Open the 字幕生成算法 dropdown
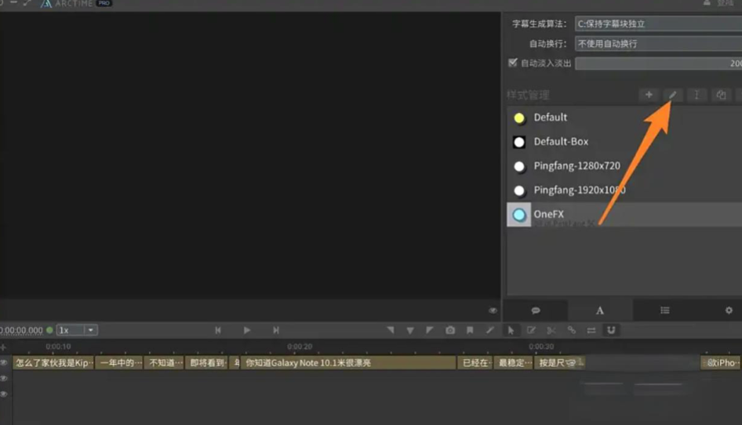This screenshot has height=425, width=742. click(x=657, y=24)
